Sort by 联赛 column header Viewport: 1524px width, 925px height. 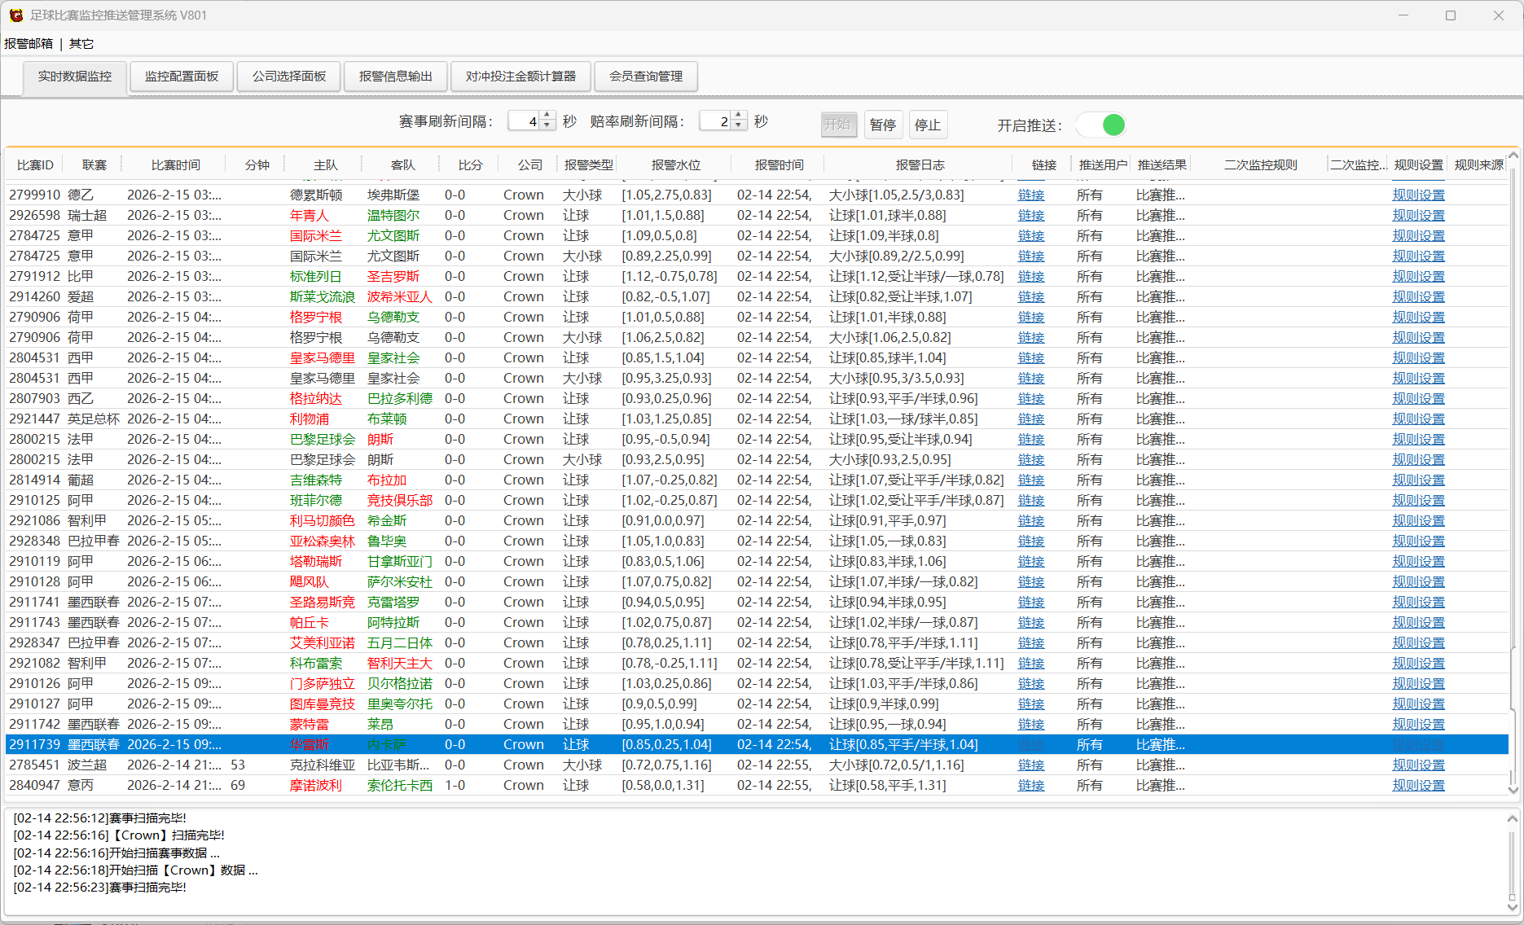pos(94,165)
